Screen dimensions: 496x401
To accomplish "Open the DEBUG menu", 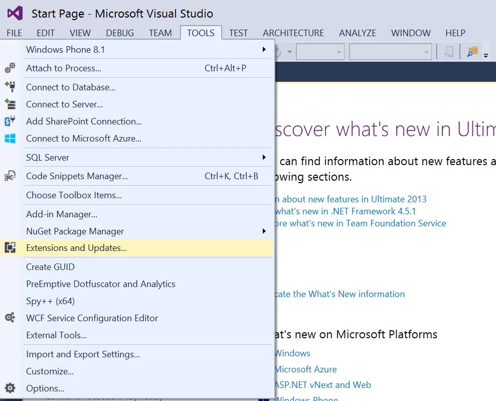I will point(120,33).
